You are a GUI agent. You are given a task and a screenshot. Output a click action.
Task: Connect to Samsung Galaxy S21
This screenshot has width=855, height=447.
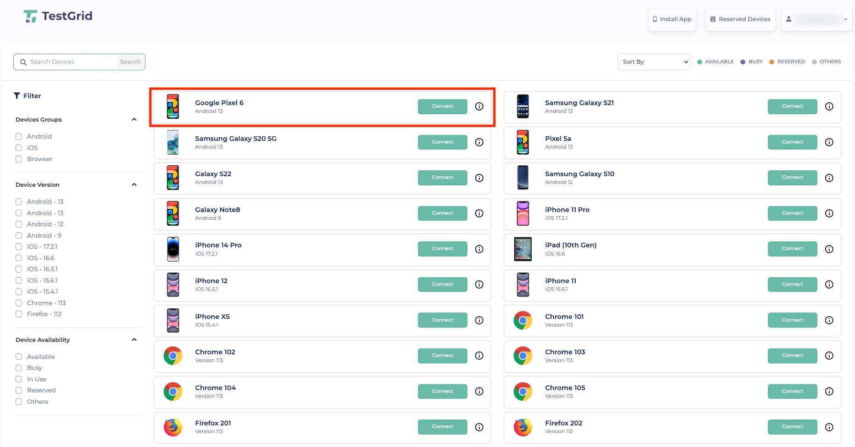point(793,106)
